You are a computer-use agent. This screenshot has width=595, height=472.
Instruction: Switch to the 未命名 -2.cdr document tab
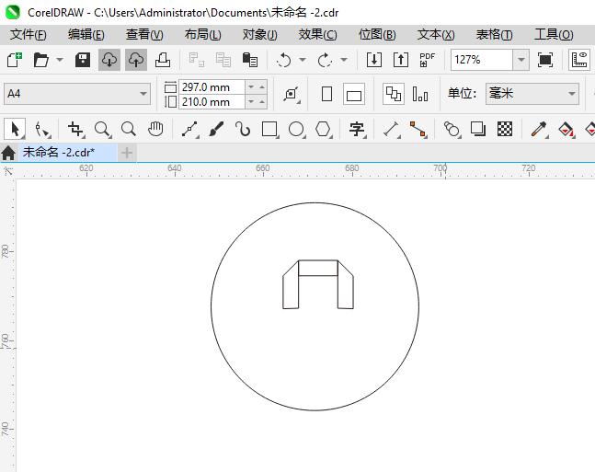[59, 152]
